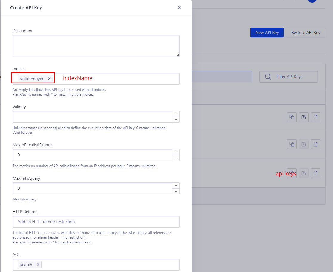Delete the second API key in list
The width and height of the screenshot is (333, 272).
pos(316,144)
